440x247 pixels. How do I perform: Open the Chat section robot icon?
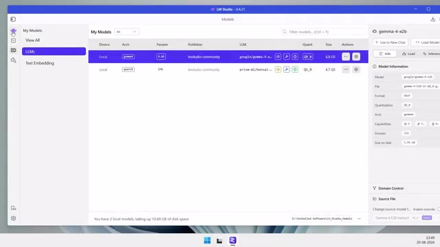13,31
